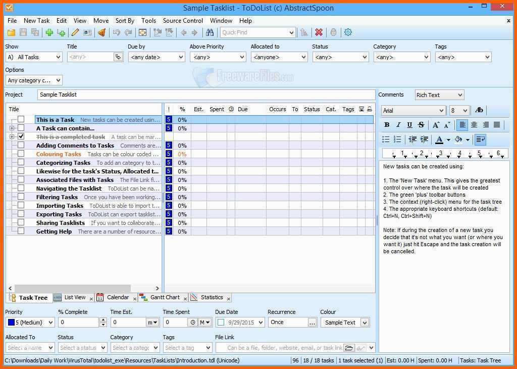This screenshot has height=369, width=517.
Task: Open a tasklist with the folder icon
Action: [x=11, y=32]
